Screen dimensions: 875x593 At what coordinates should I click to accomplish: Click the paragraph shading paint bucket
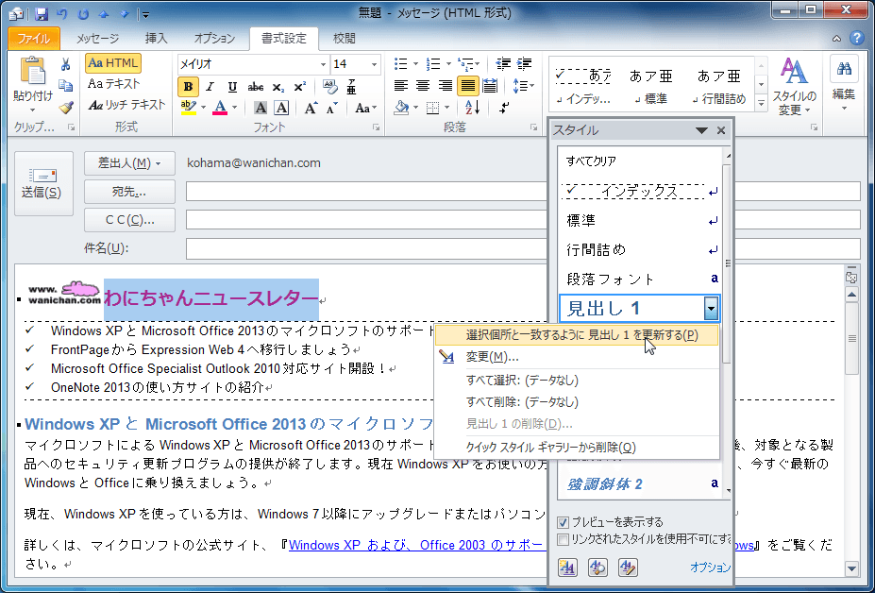point(401,108)
